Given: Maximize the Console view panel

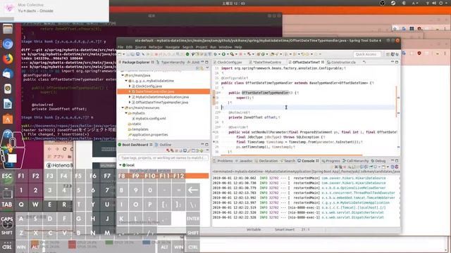Looking at the screenshot, I should tap(397, 161).
